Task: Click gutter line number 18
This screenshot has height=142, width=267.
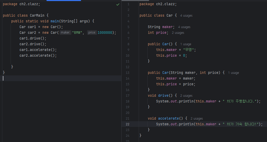Action: [x=128, y=101]
